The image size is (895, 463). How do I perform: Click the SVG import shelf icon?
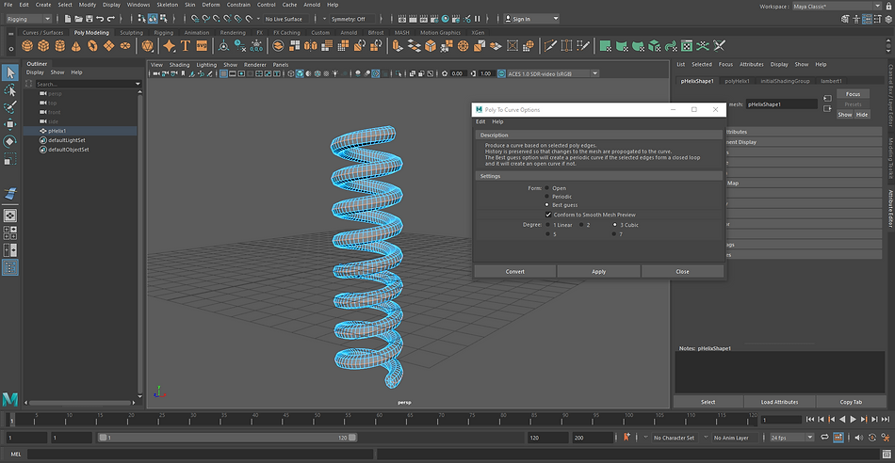[x=202, y=45]
